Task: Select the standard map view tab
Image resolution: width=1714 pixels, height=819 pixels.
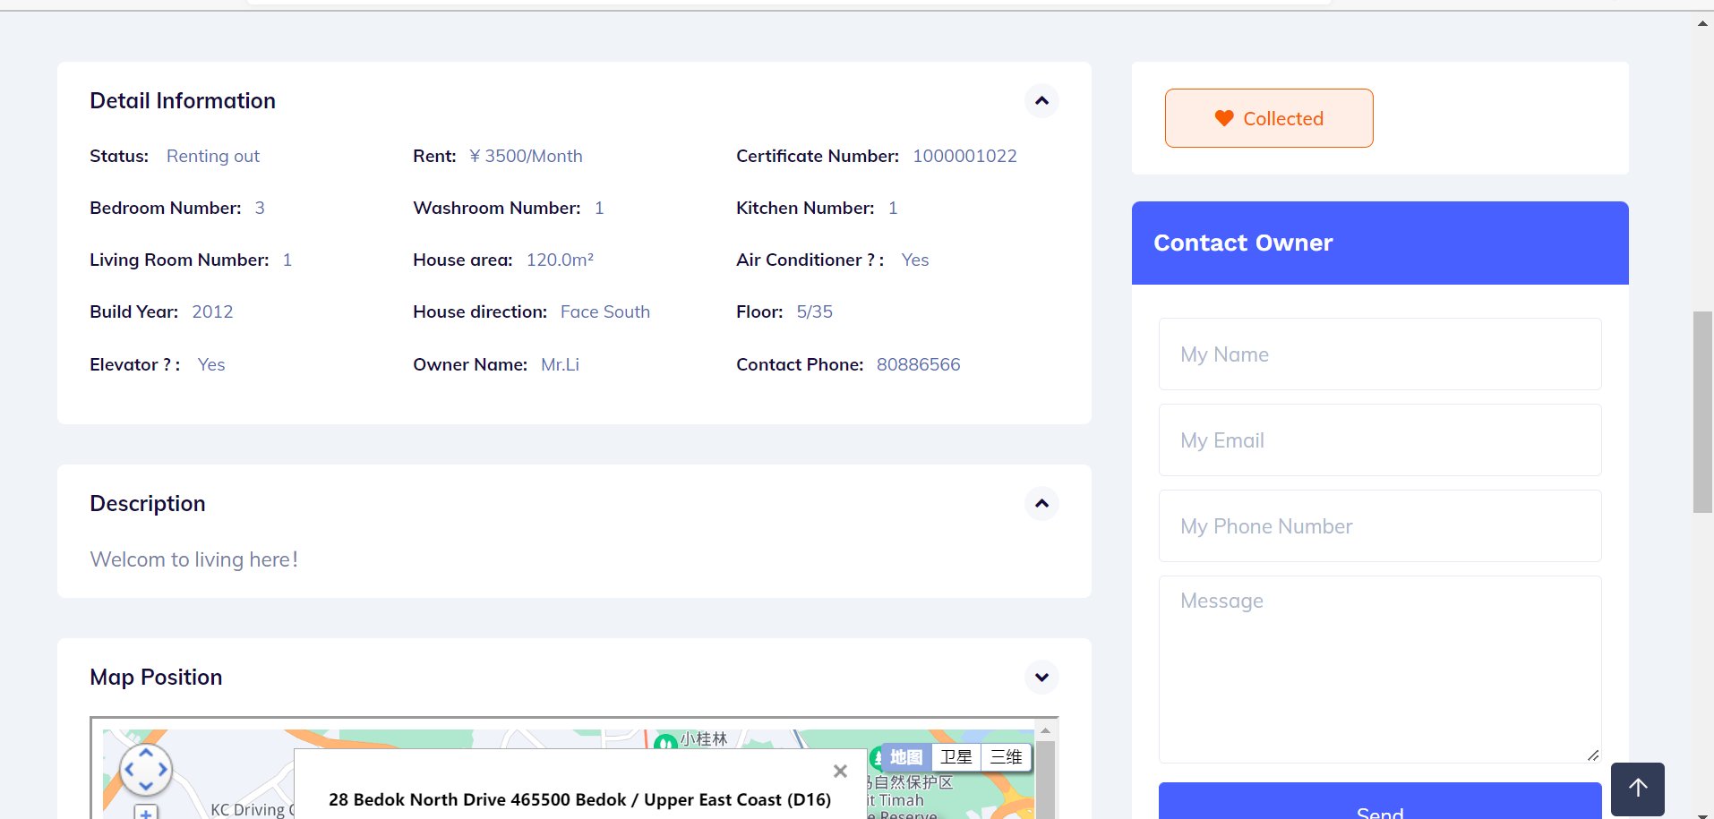Action: [905, 756]
